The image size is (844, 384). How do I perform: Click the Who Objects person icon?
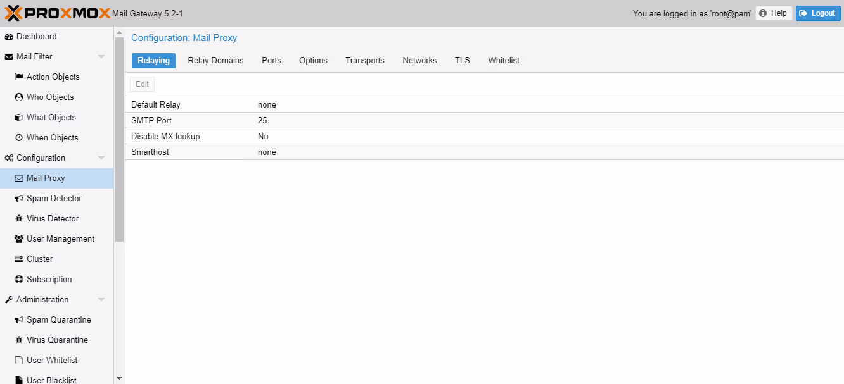click(18, 97)
